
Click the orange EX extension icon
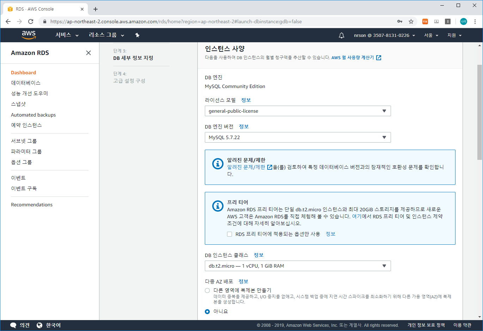point(425,21)
